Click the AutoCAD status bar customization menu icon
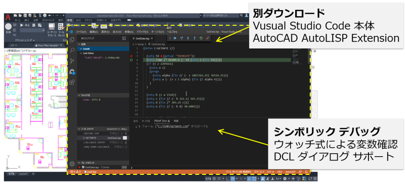This screenshot has width=405, height=184. 315,178
